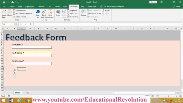Image resolution: width=183 pixels, height=103 pixels.
Task: Open the Help tab
Action: pyautogui.click(x=83, y=7)
